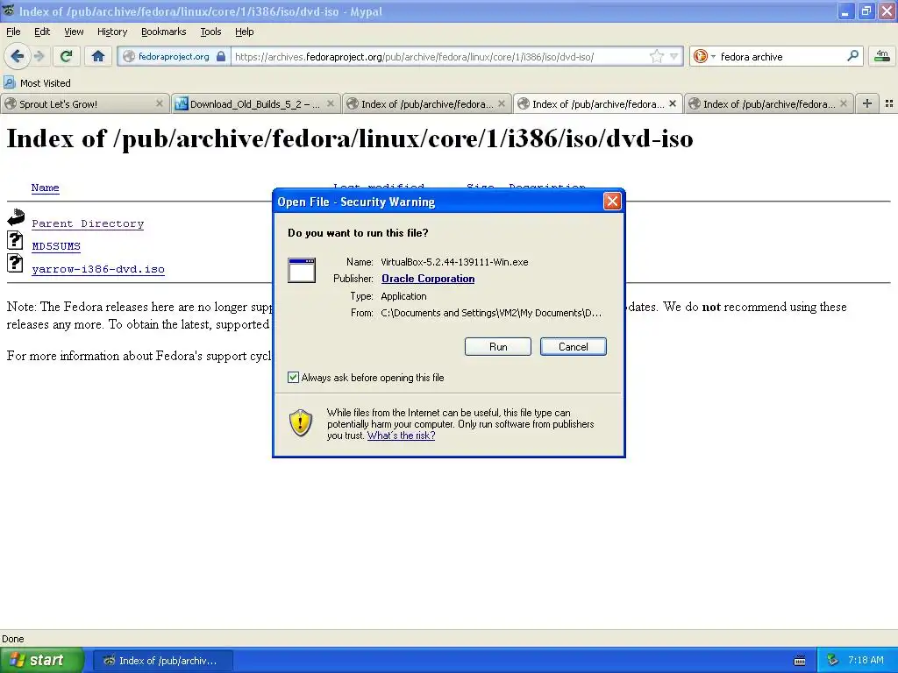Image resolution: width=898 pixels, height=673 pixels.
Task: Open the Windows Start menu
Action: [42, 661]
